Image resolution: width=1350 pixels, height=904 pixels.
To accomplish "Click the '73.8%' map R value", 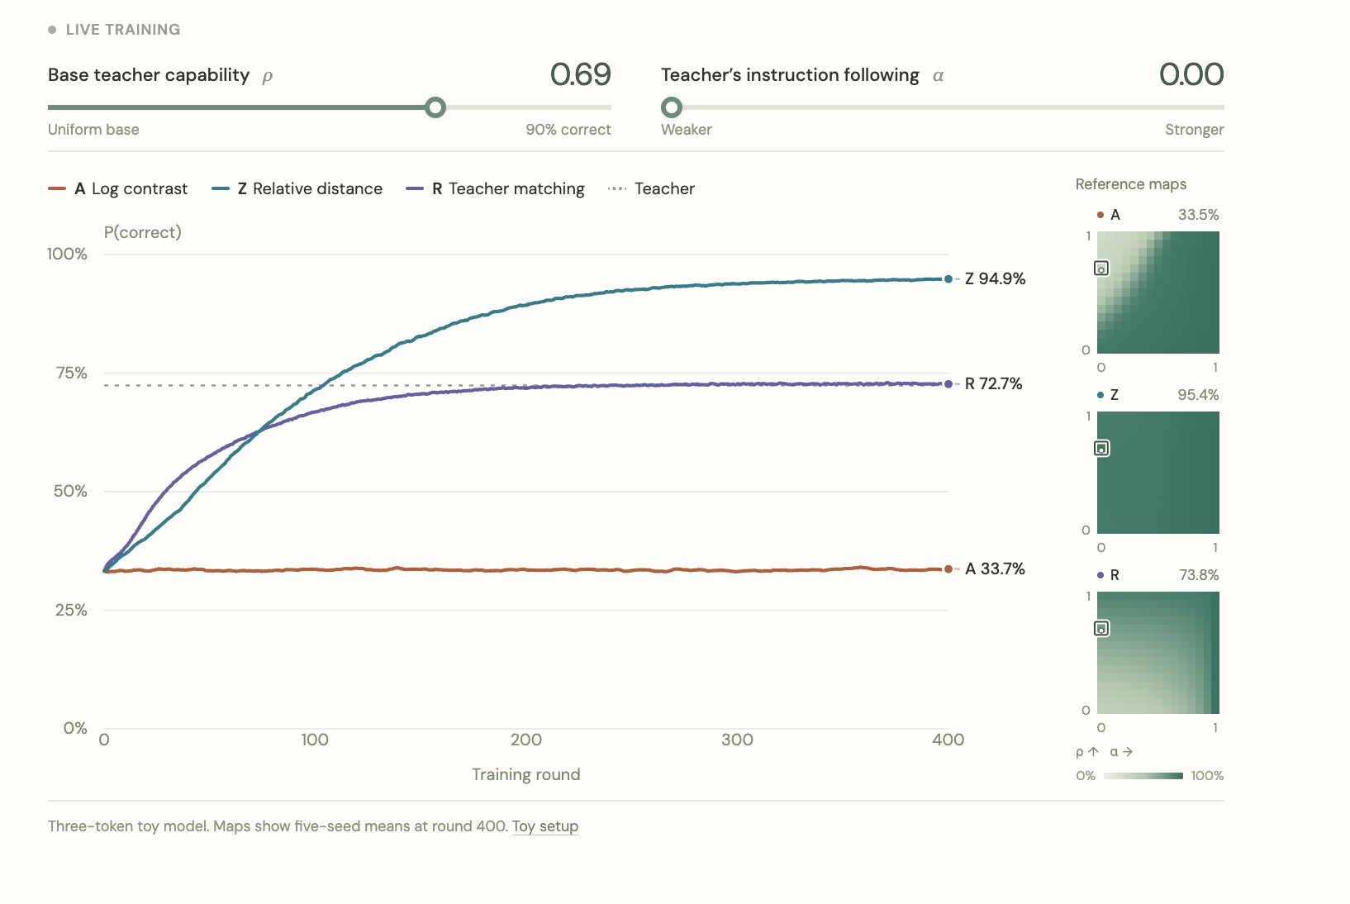I will point(1200,575).
